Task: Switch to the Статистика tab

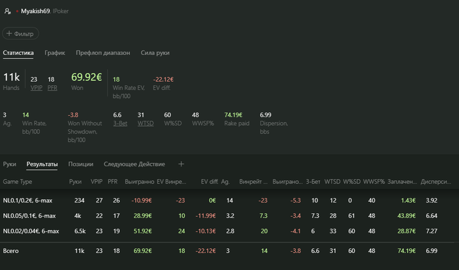Action: pyautogui.click(x=18, y=52)
